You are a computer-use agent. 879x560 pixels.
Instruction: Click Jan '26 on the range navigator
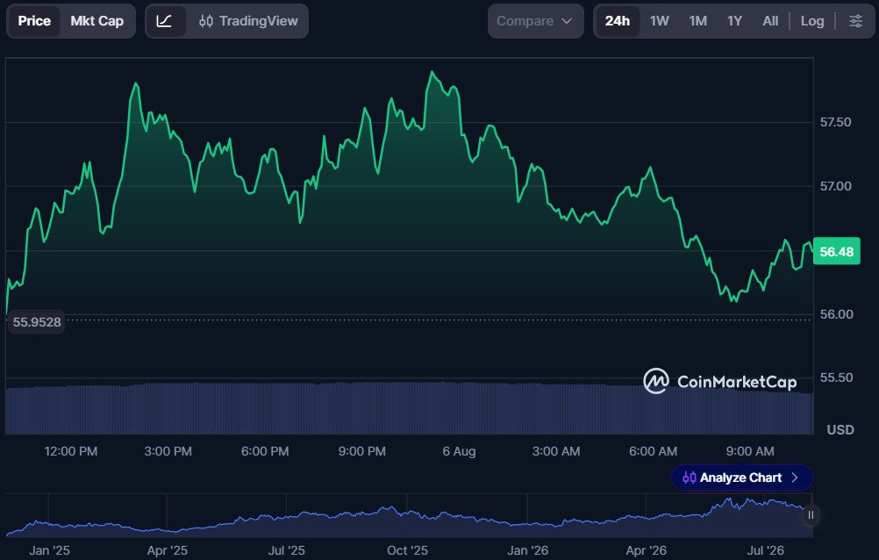click(527, 550)
